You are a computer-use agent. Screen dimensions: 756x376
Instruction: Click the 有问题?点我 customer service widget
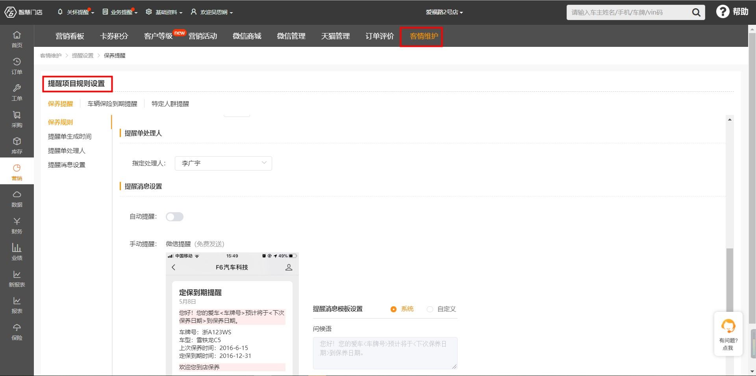728,334
